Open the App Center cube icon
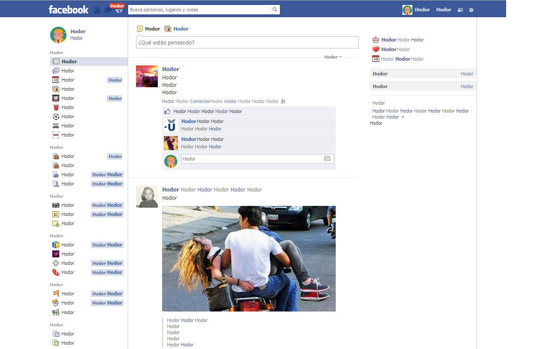Viewport: 558px width, 349px height. pos(56,245)
